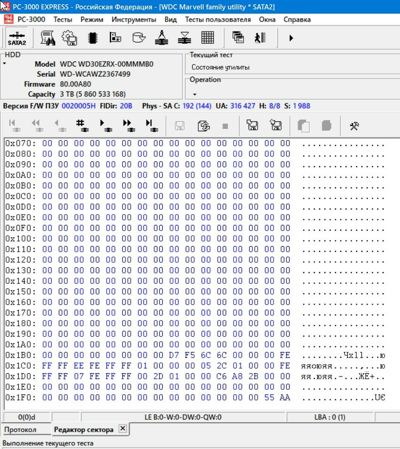The width and height of the screenshot is (400, 449).
Task: Go to first sector navigation icon
Action: click(14, 126)
